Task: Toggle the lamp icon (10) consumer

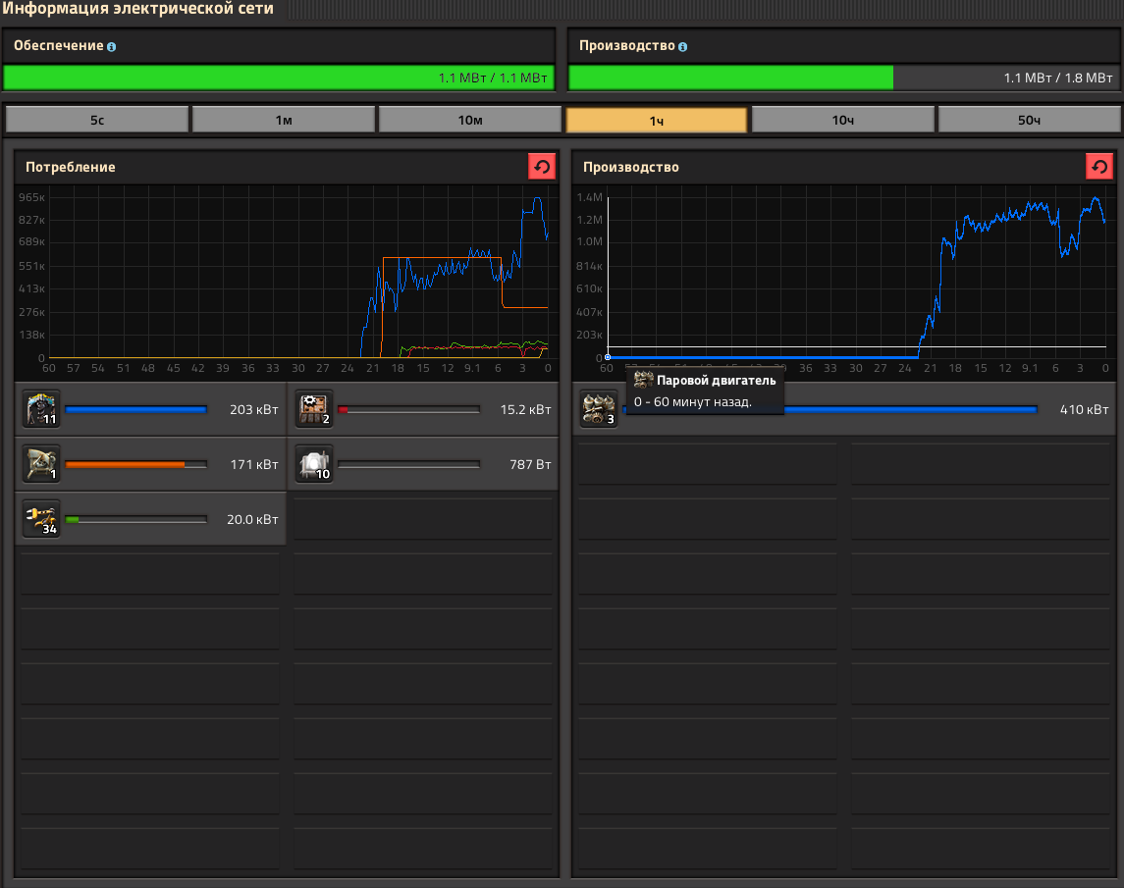Action: click(x=314, y=464)
